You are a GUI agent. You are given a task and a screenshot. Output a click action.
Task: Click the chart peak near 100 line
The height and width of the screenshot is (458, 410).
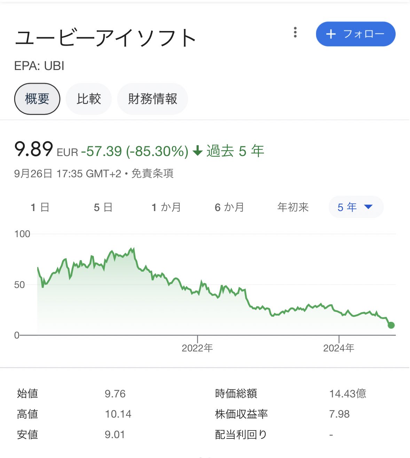(133, 249)
